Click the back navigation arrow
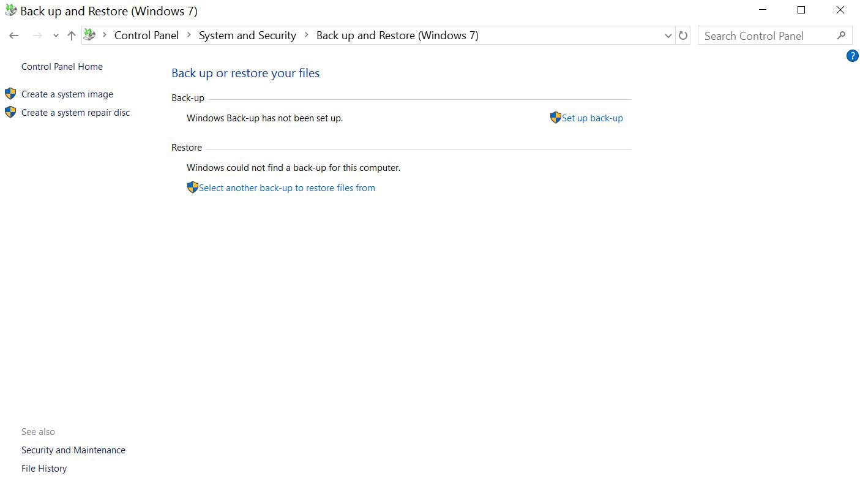860x487 pixels. coord(13,36)
